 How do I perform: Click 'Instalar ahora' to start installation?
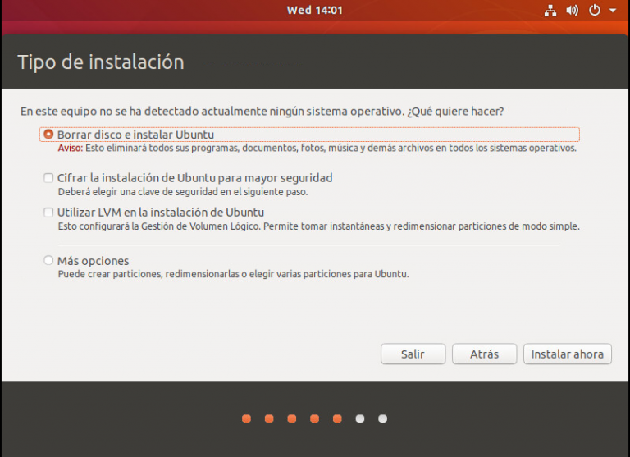567,354
